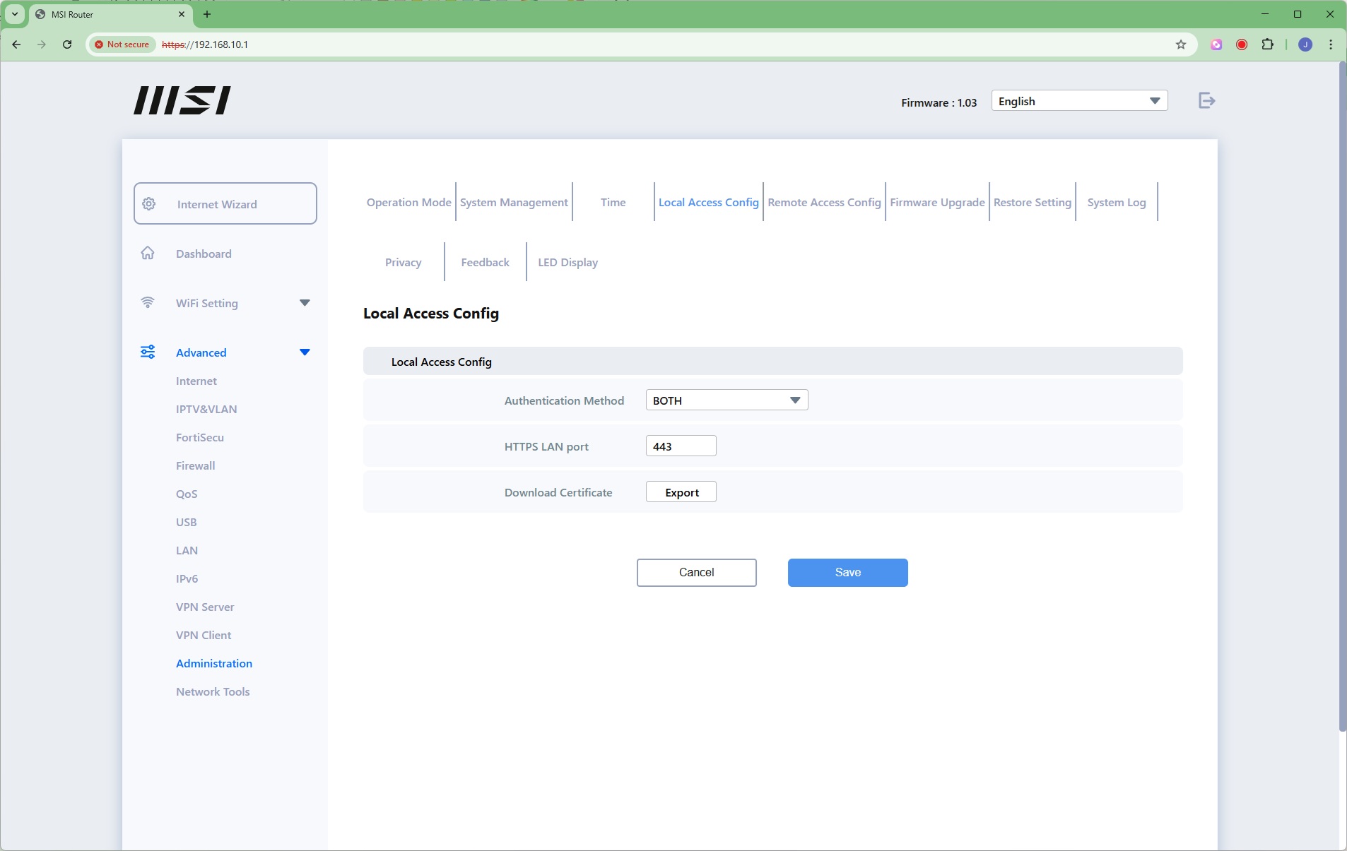Switch to the Remote Access Config tab

(x=824, y=203)
